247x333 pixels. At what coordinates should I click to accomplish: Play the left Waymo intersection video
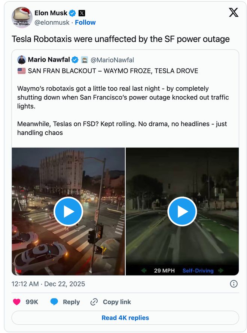click(x=68, y=211)
